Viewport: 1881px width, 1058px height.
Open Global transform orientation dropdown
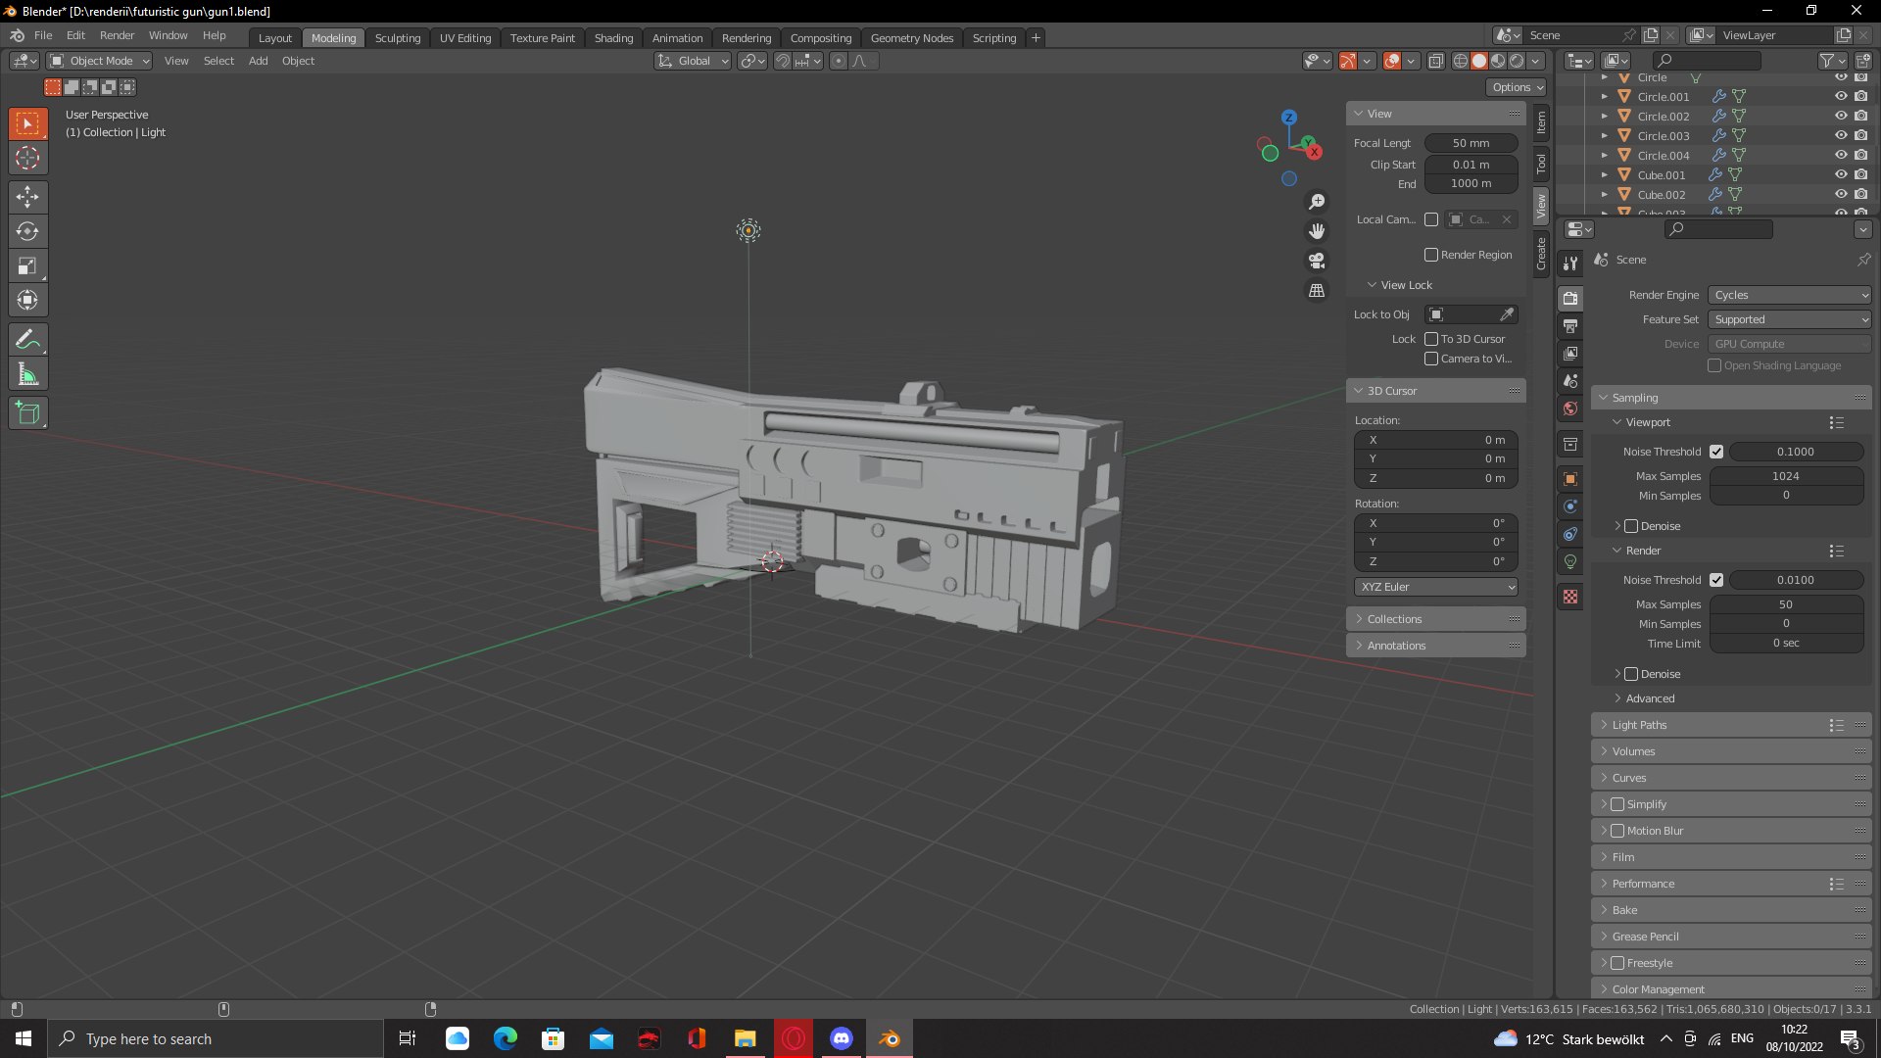pyautogui.click(x=694, y=61)
